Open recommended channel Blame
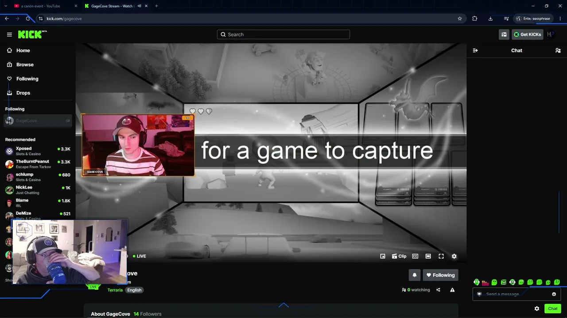Screen dimensions: 567x318 click(x=38, y=203)
